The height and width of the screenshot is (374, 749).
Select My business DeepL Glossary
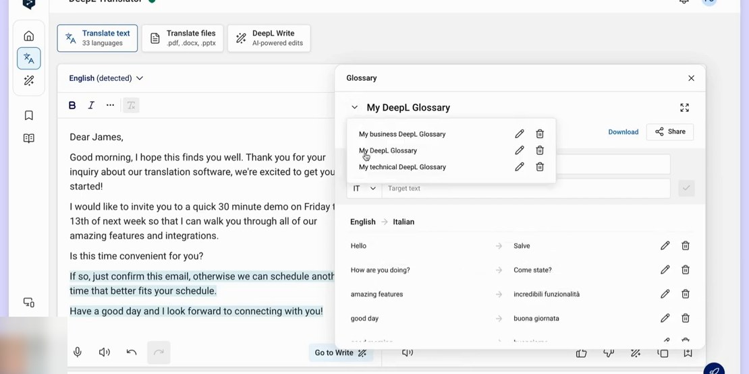coord(402,134)
